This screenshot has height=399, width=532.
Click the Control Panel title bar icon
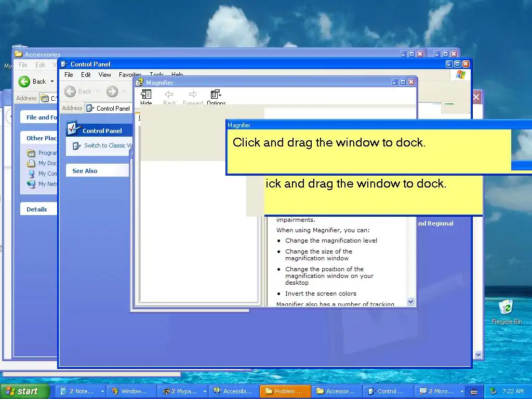coord(64,64)
